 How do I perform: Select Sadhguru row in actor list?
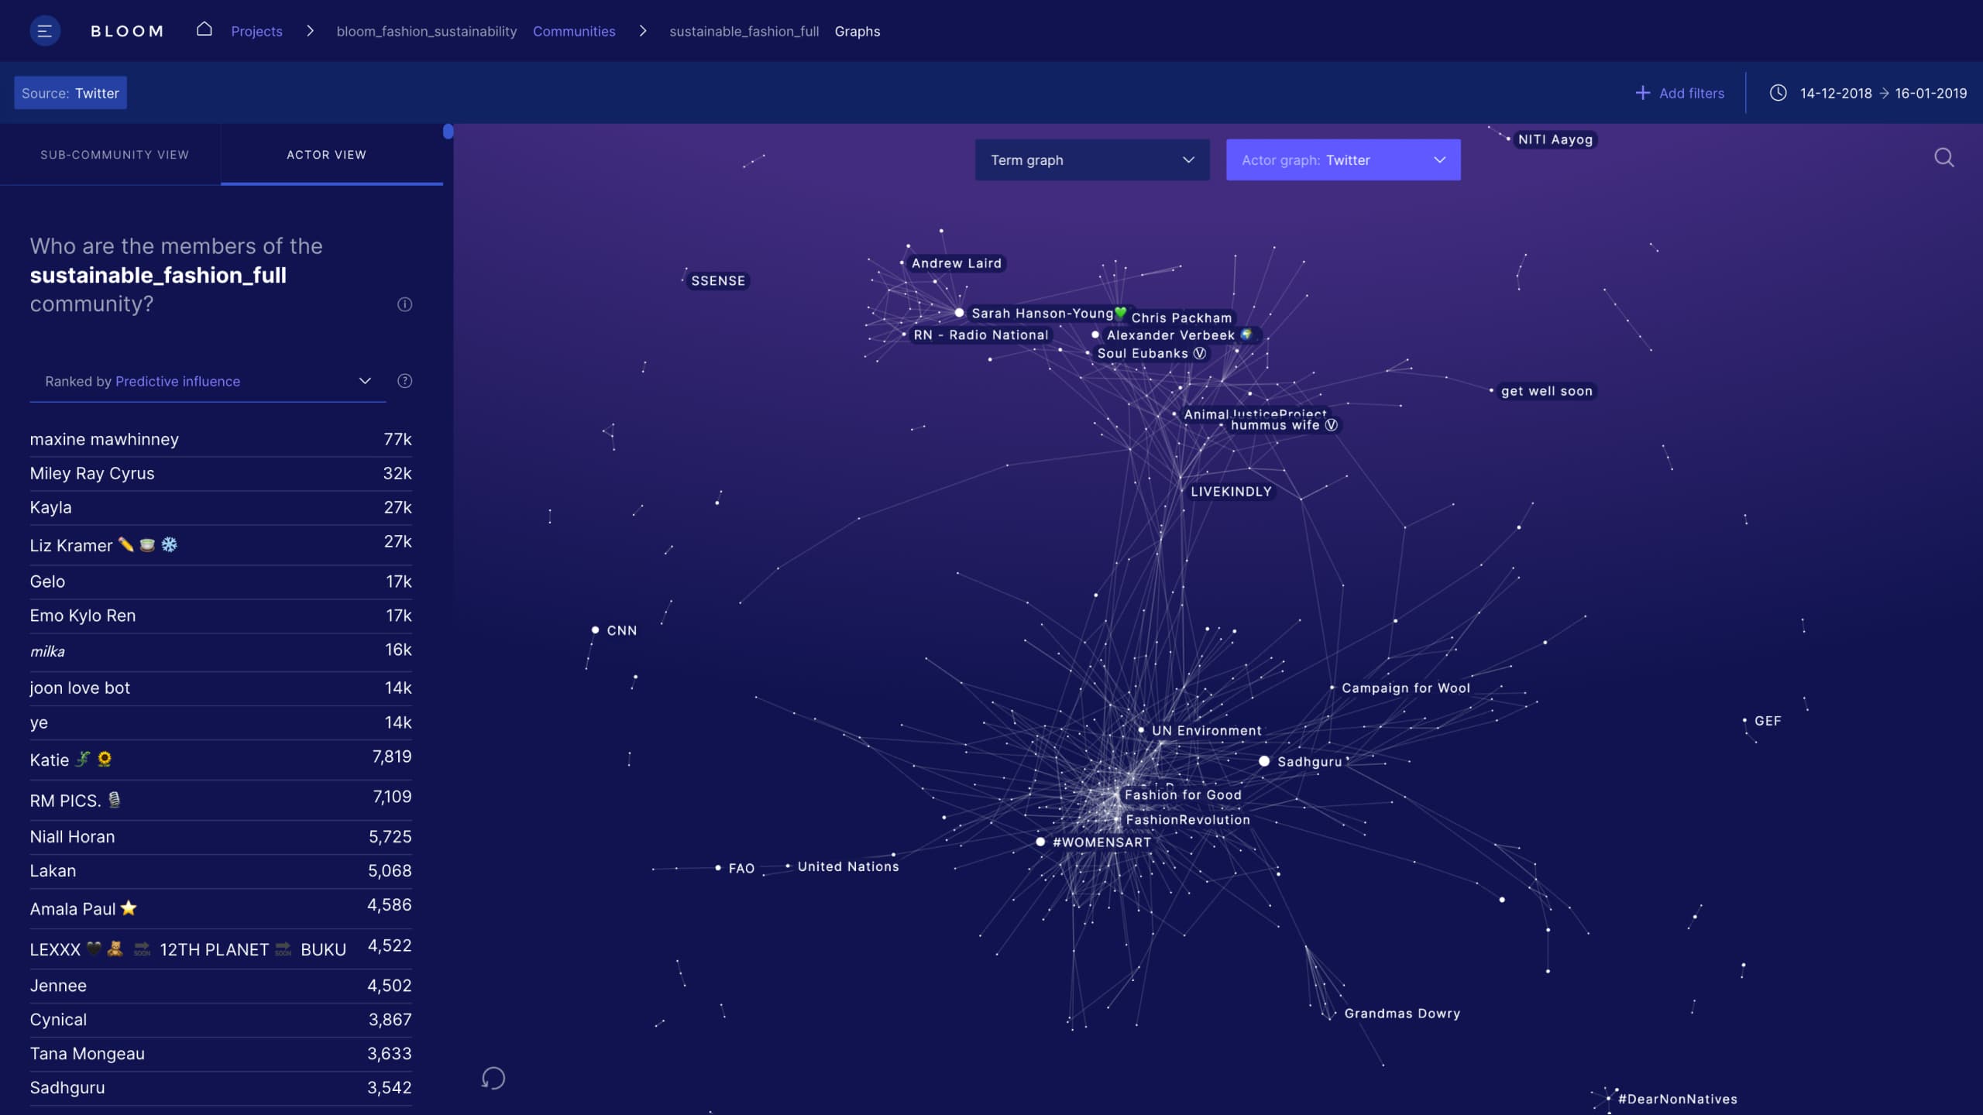click(221, 1088)
